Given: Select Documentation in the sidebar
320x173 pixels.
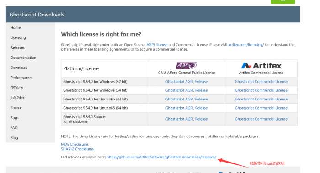Looking at the screenshot, I should click(x=23, y=58).
